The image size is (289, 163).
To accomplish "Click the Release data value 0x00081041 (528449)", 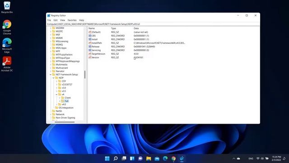I will [x=144, y=47].
